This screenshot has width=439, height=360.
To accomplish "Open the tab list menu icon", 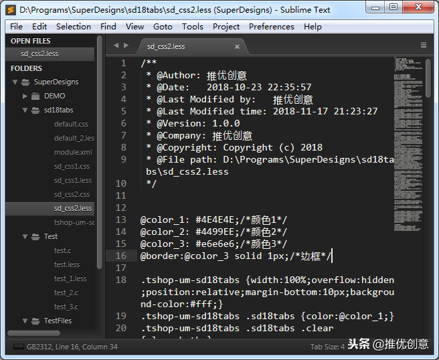I will click(x=424, y=45).
